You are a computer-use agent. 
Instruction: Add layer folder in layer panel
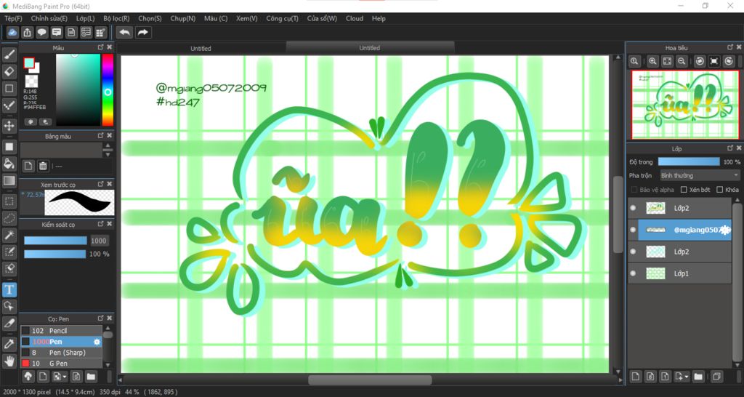coord(697,377)
